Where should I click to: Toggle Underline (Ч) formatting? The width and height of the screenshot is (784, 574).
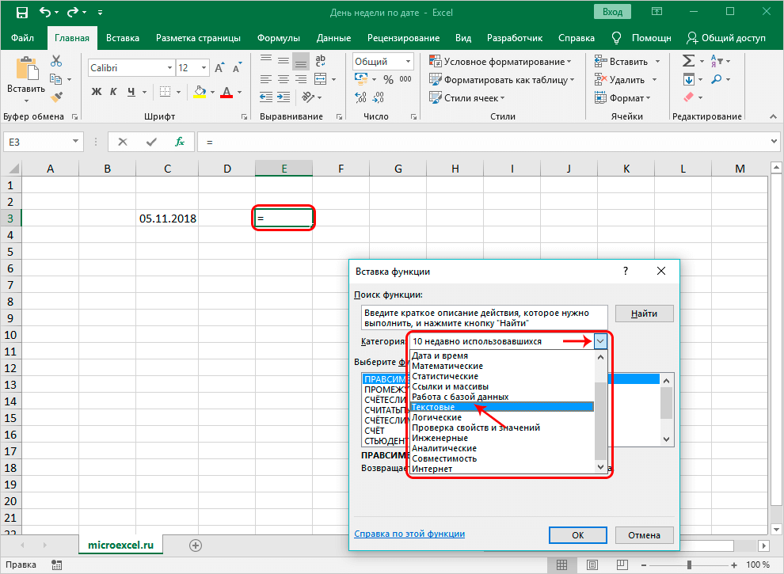tap(131, 92)
